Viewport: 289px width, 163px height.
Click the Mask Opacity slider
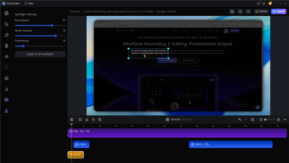(x=40, y=36)
